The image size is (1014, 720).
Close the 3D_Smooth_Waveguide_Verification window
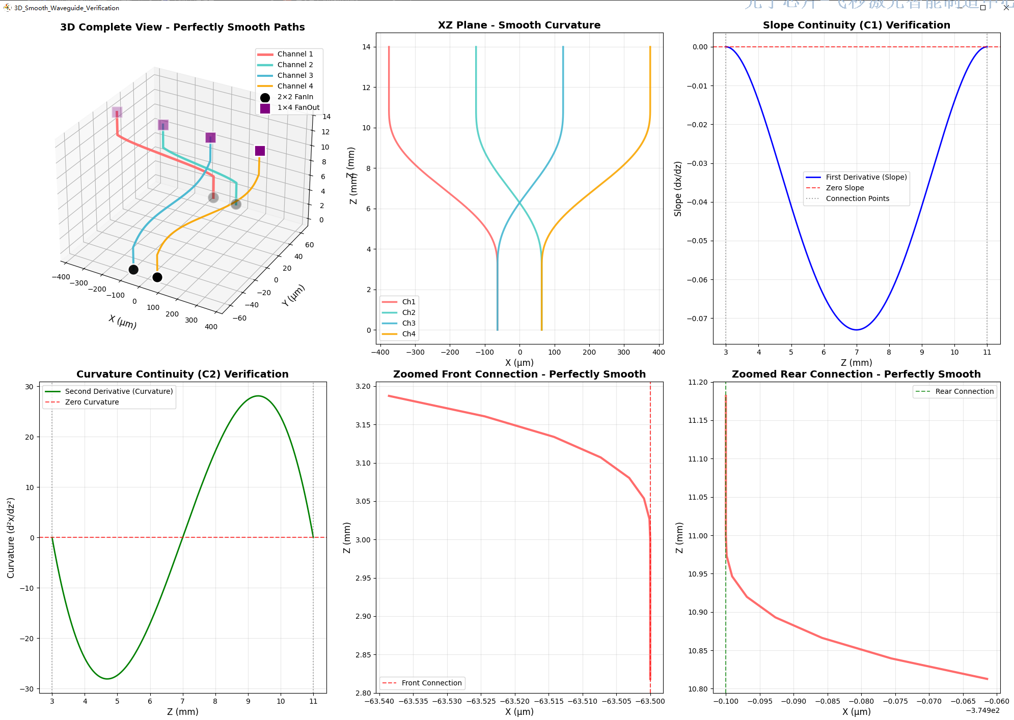click(x=1006, y=8)
